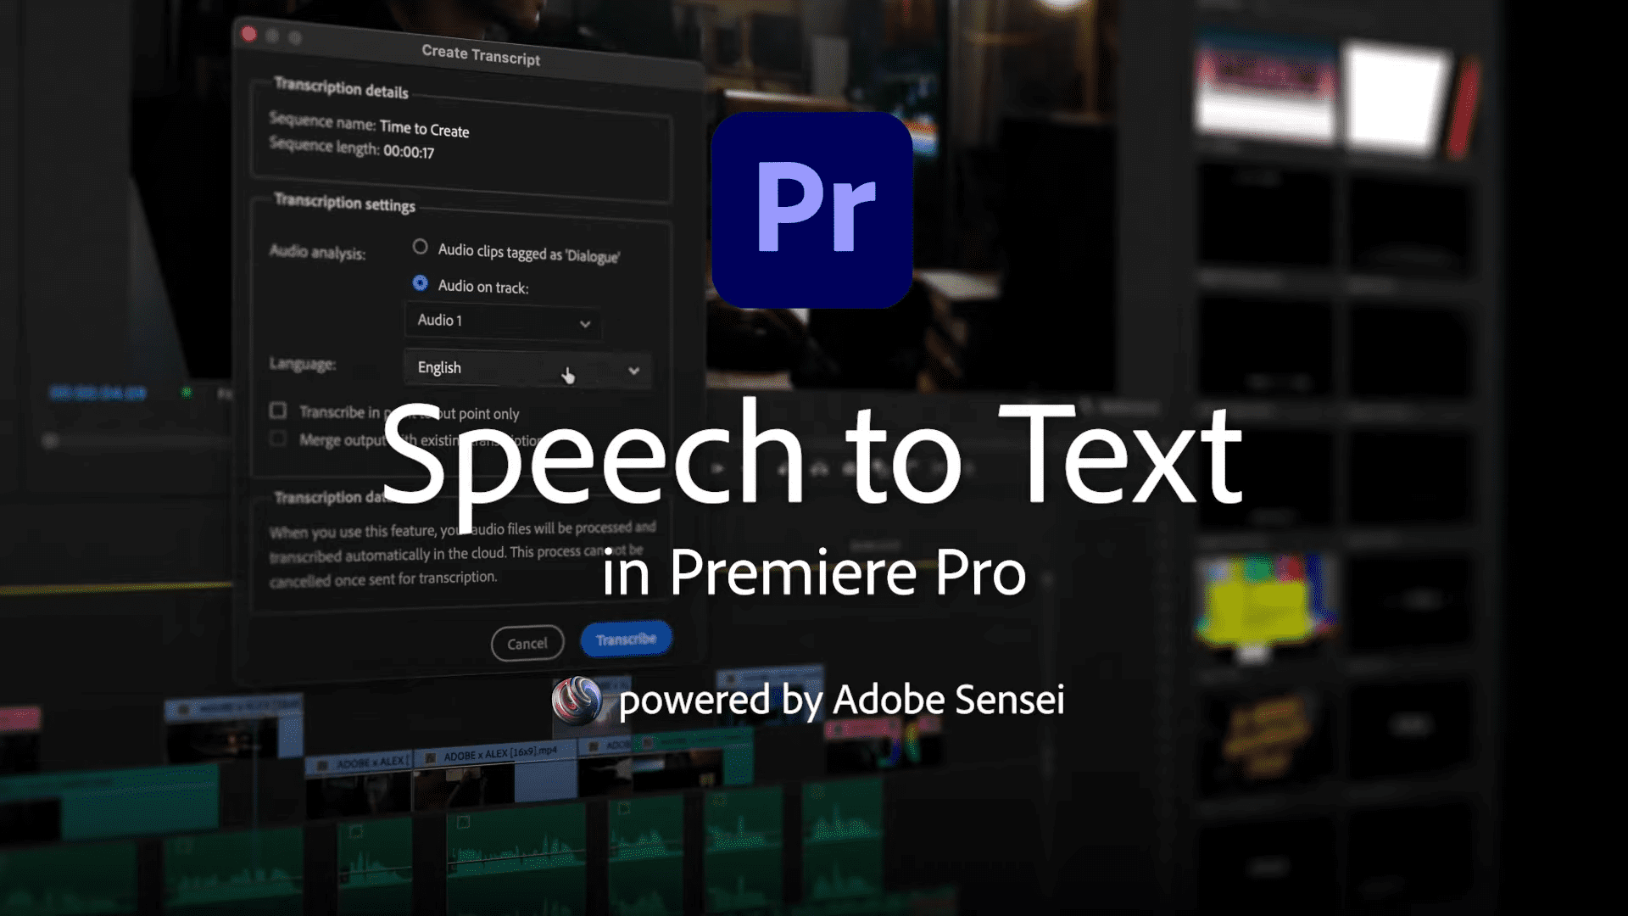The height and width of the screenshot is (916, 1628).
Task: Click the sequence name 'Time to Create' field
Action: [x=424, y=129]
